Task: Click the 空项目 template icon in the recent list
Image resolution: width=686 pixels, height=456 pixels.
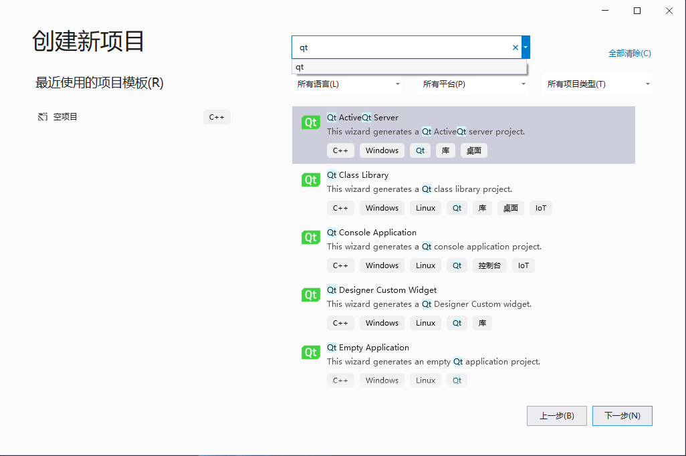Action: 42,117
